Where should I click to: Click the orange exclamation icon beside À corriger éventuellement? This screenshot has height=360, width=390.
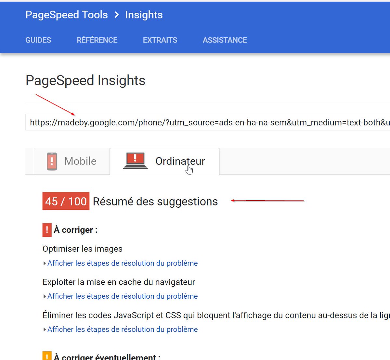point(47,356)
